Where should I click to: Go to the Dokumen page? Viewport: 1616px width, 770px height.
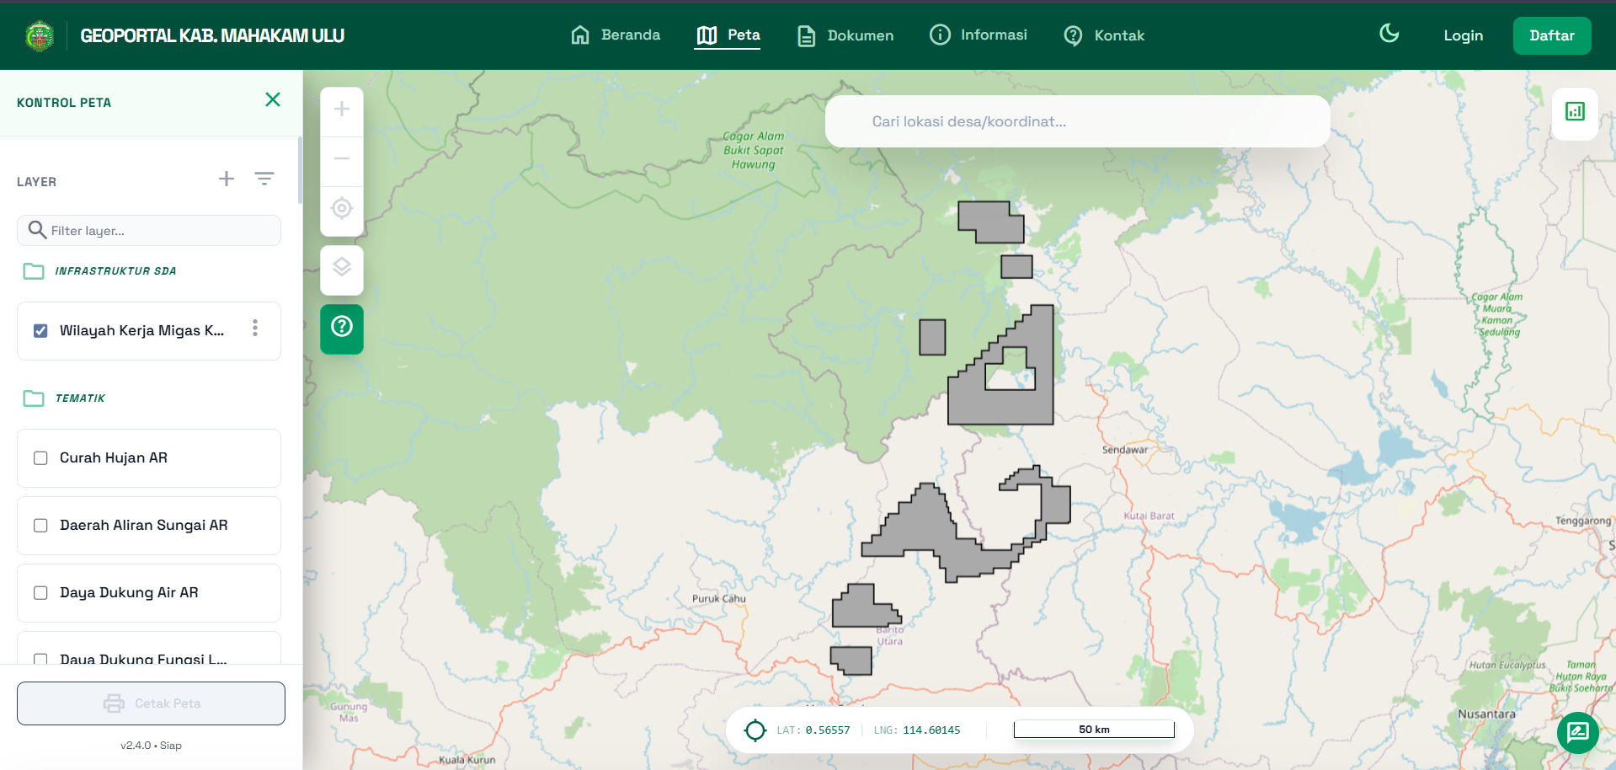coord(845,35)
